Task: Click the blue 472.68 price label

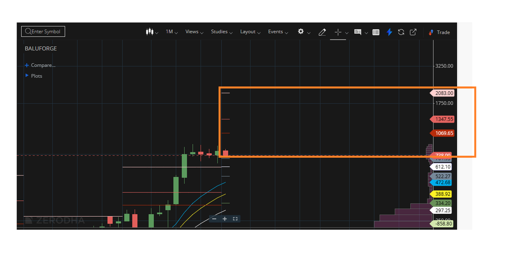Action: point(441,182)
